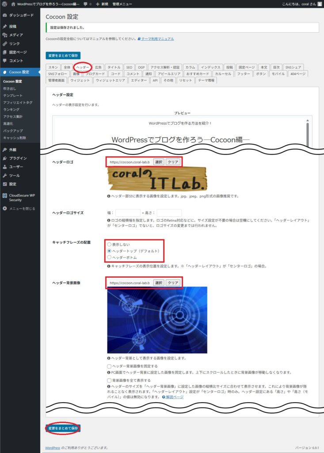Switch to the ヘッダー tab
Image resolution: width=324 pixels, height=453 pixels.
(83, 67)
